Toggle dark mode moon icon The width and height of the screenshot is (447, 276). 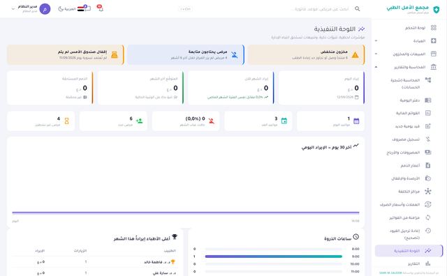click(x=61, y=9)
